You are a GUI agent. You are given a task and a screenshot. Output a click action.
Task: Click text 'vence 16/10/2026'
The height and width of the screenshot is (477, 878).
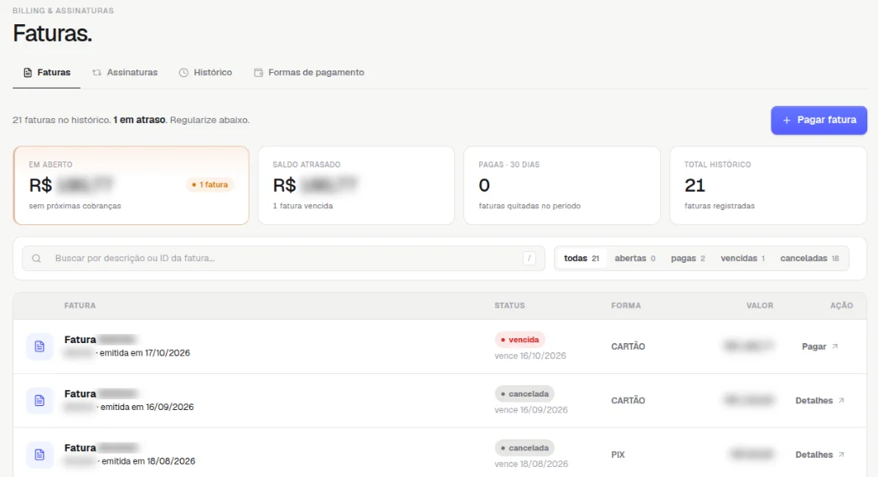click(530, 356)
